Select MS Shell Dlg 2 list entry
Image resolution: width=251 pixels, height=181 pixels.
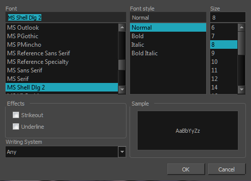tap(62, 87)
